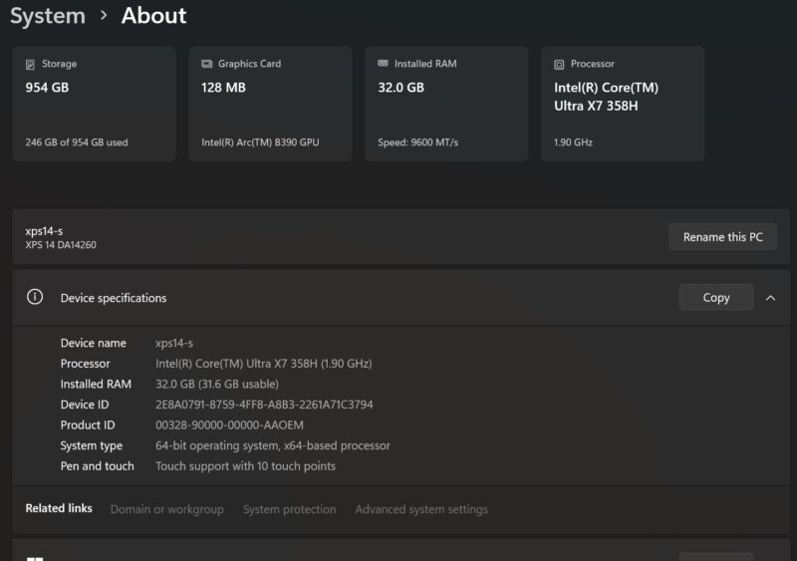
Task: Click the 'Related links' heading
Action: (x=59, y=508)
